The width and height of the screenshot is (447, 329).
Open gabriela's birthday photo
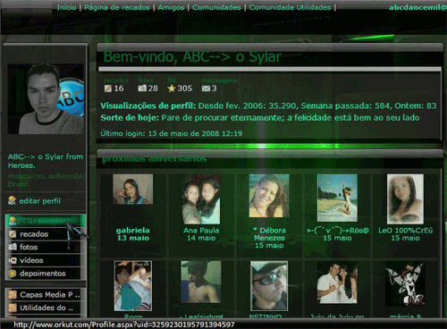click(x=133, y=190)
